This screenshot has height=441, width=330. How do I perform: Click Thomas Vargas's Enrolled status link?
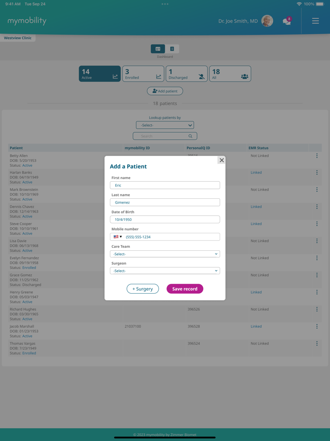(x=29, y=353)
